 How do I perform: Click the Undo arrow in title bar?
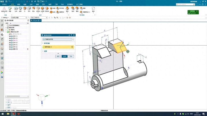click(9, 1)
